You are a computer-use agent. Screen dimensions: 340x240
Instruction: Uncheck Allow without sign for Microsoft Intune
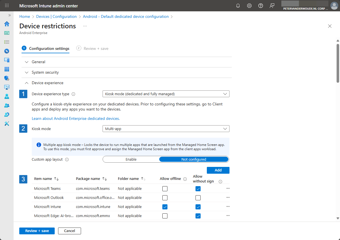coord(198,207)
